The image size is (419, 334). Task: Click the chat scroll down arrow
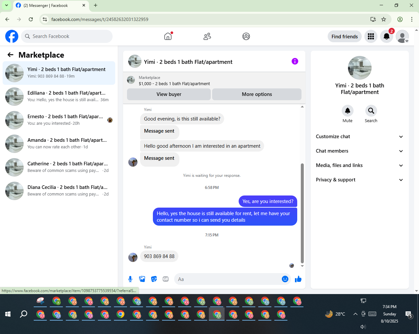tap(302, 266)
